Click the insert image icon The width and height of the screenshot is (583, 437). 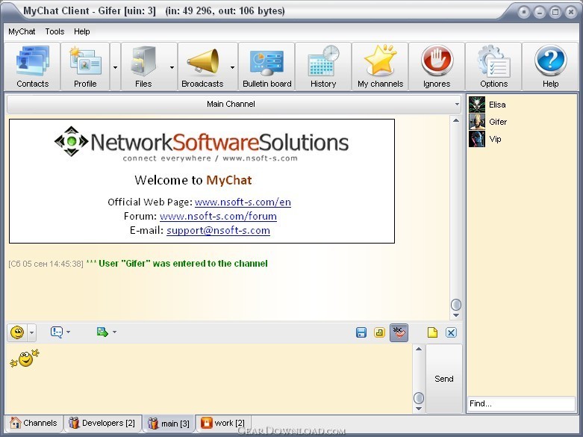[102, 332]
